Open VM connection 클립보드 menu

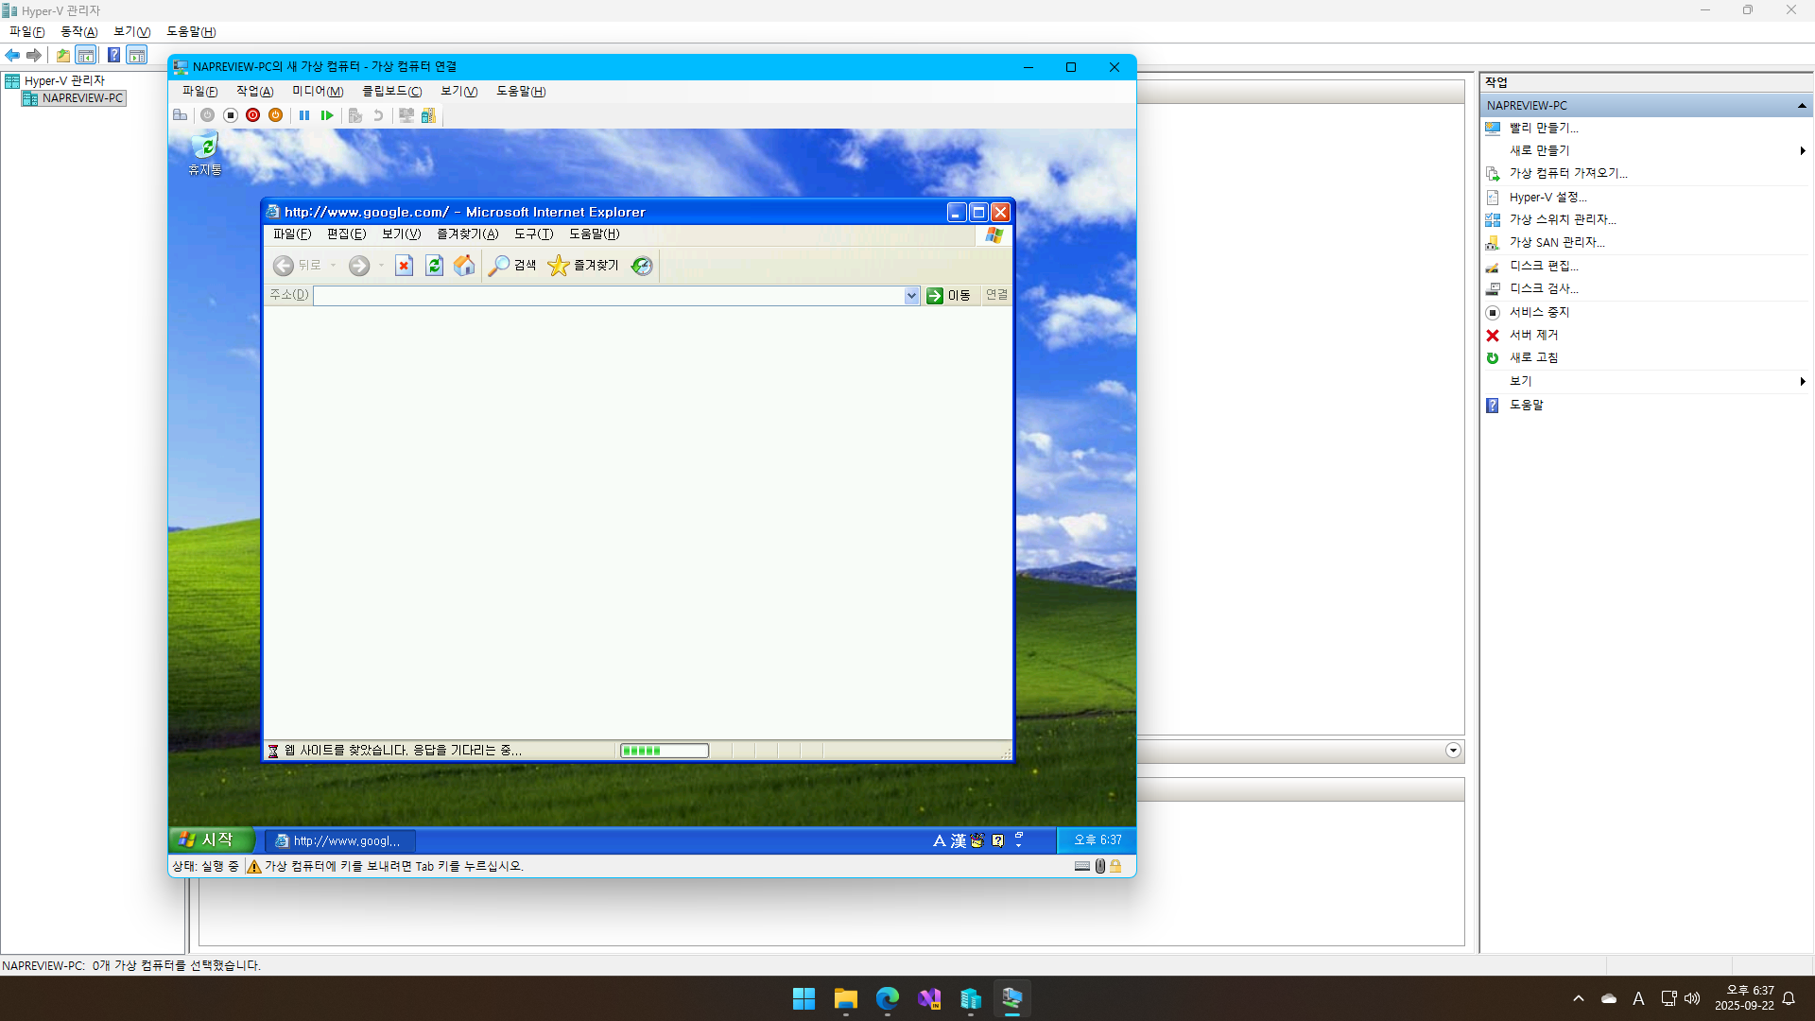(392, 92)
